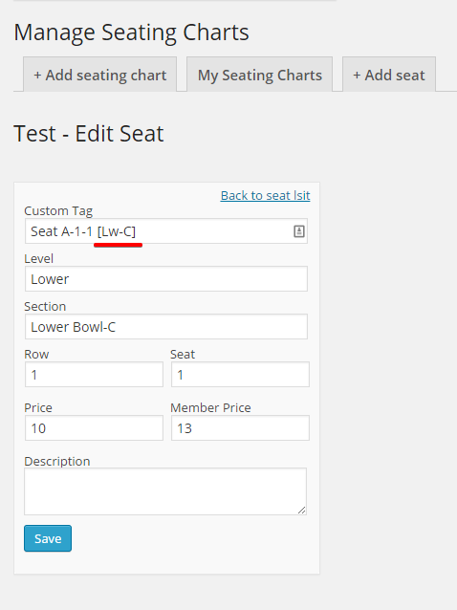Click the Test - Edit Seat heading

[x=89, y=134]
